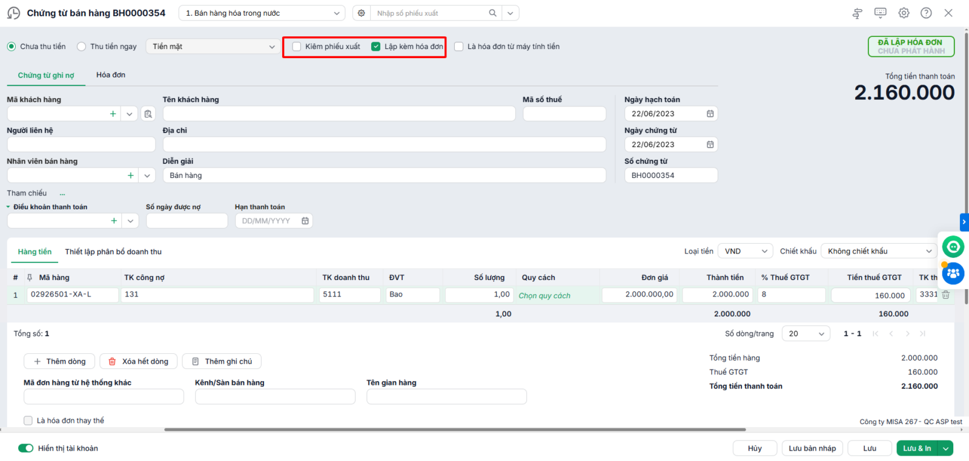
Task: Select the Thu tiền ngay radio option
Action: (82, 47)
